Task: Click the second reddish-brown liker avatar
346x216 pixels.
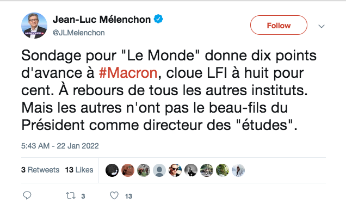Action: tap(128, 170)
